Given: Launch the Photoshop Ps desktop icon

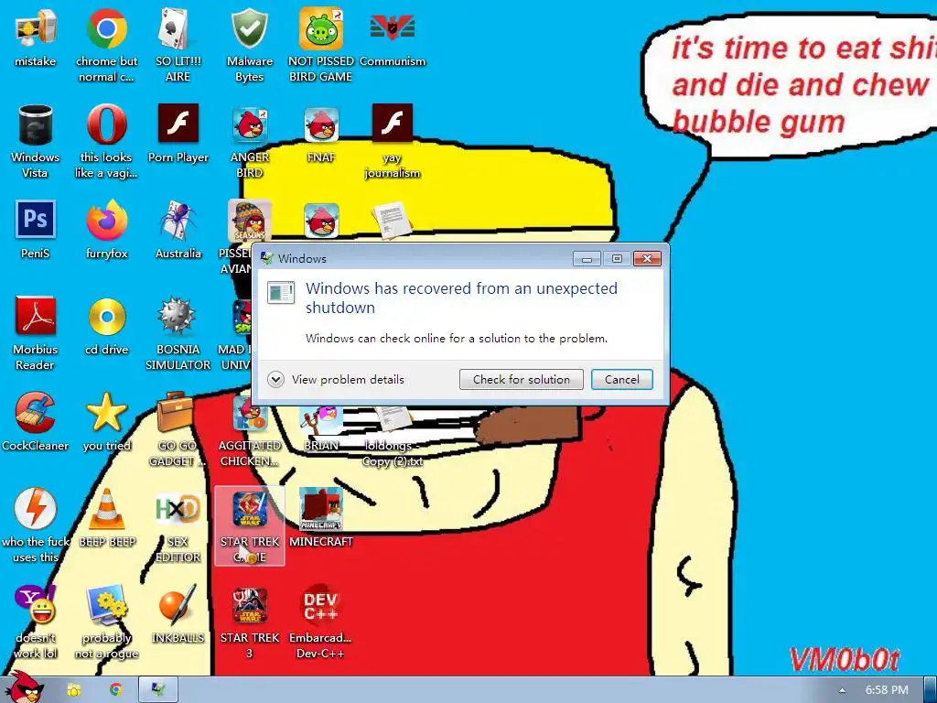Looking at the screenshot, I should 36,230.
